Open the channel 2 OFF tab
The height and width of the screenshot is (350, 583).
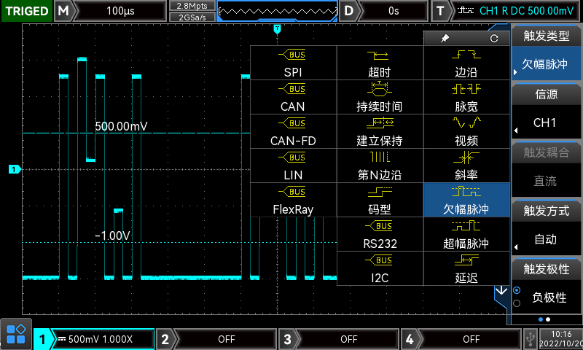216,339
